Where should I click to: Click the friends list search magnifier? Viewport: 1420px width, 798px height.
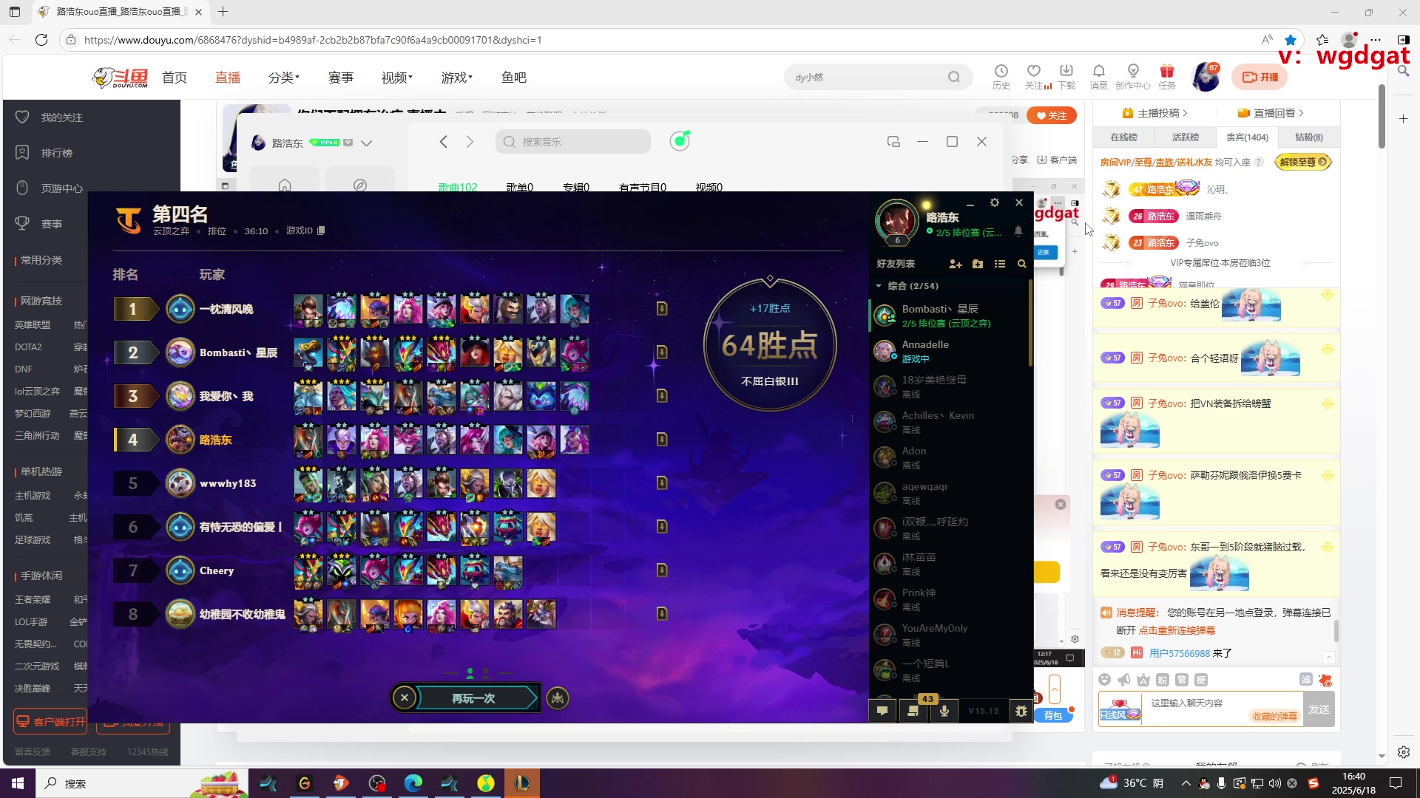click(x=1022, y=264)
